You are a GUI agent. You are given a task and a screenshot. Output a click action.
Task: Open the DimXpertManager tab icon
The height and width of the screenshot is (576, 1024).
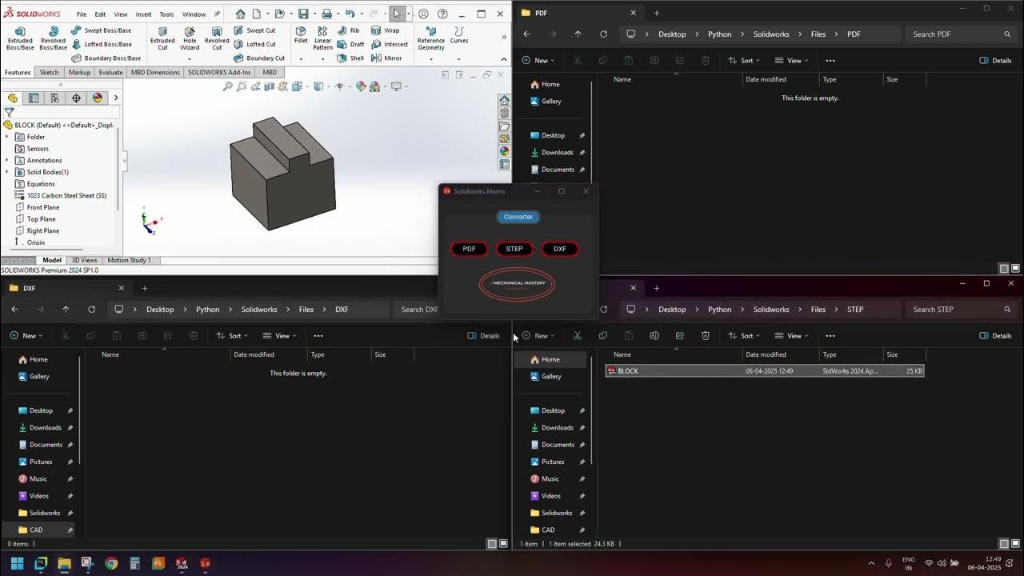click(x=76, y=98)
